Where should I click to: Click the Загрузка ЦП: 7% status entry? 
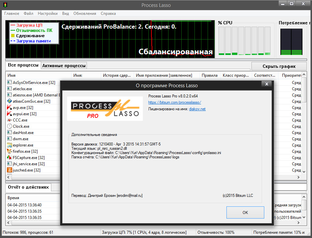(x=144, y=232)
